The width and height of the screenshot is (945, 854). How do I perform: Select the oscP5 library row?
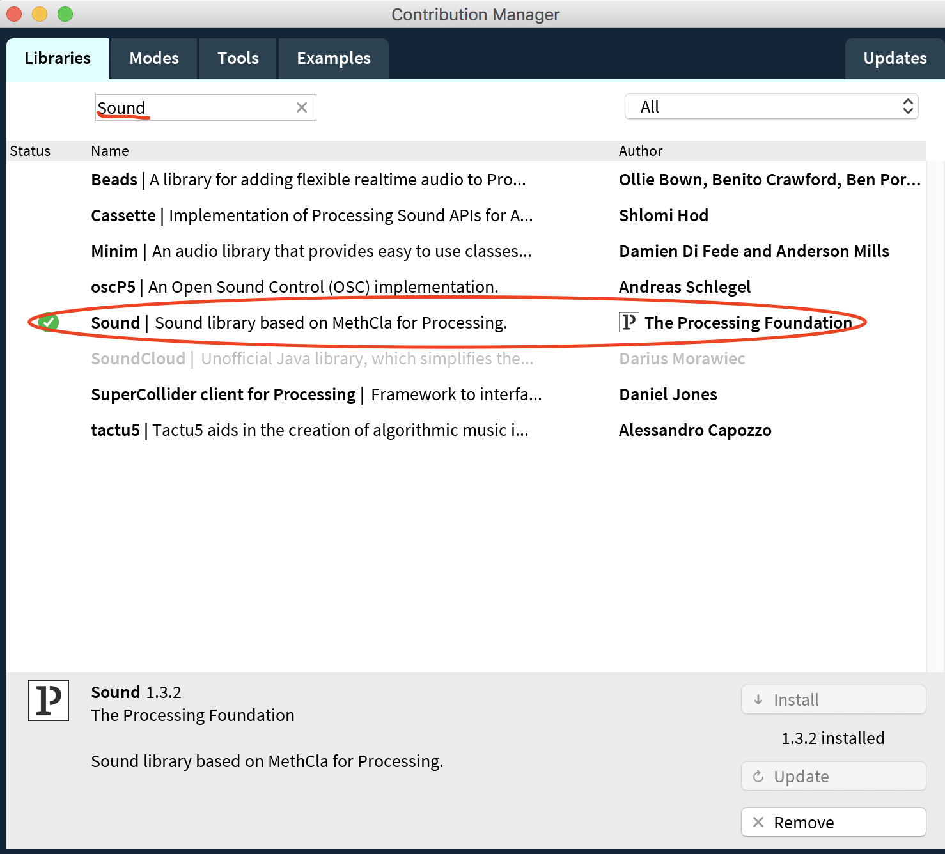[x=466, y=287]
